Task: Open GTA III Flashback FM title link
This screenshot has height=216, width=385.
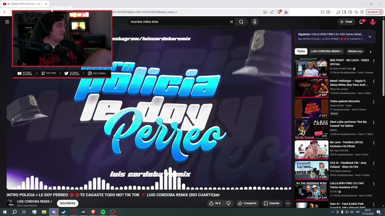Action: 348,165
